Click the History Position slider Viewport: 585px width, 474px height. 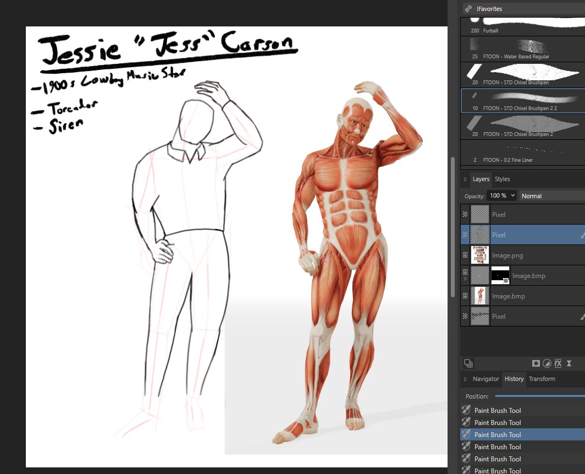[539, 396]
